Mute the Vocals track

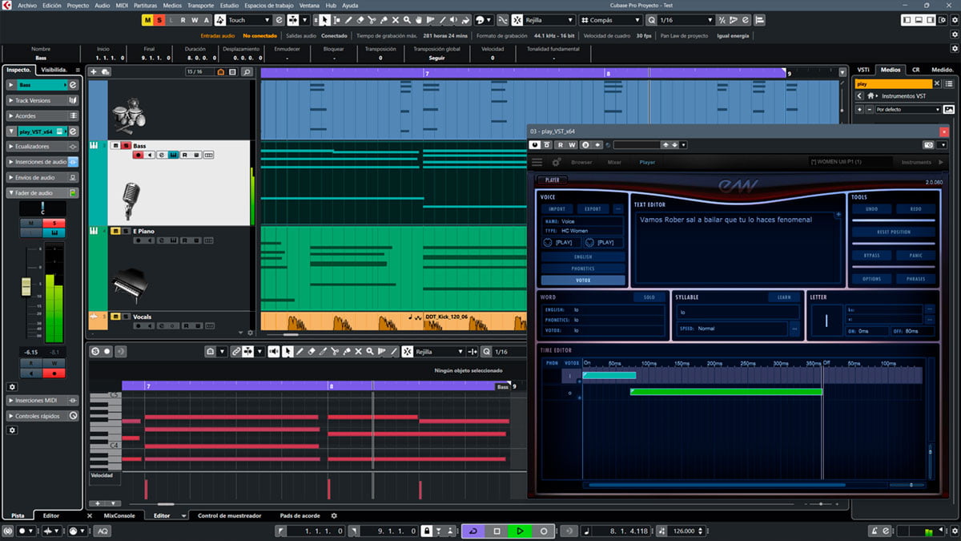click(115, 317)
